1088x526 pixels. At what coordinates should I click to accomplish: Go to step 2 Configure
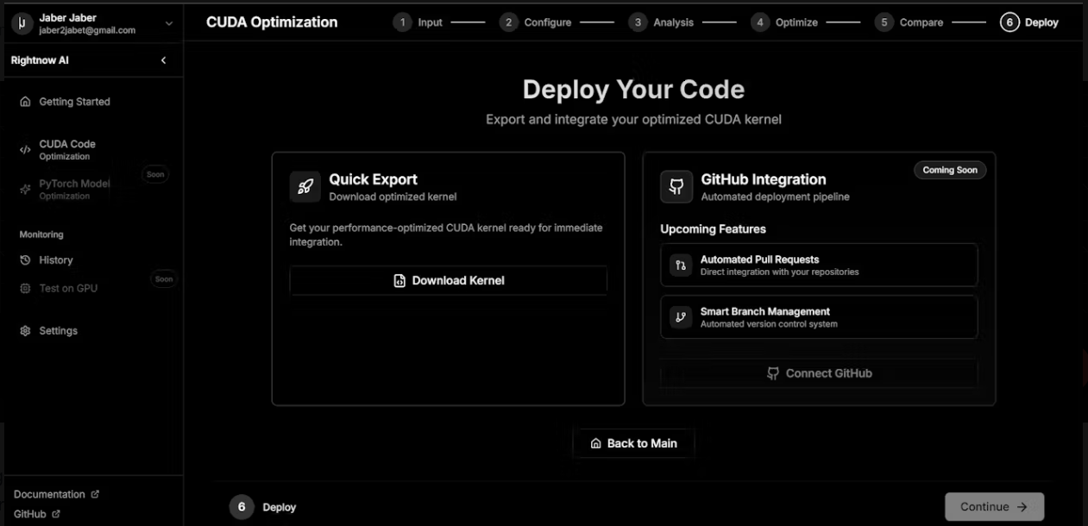[536, 22]
